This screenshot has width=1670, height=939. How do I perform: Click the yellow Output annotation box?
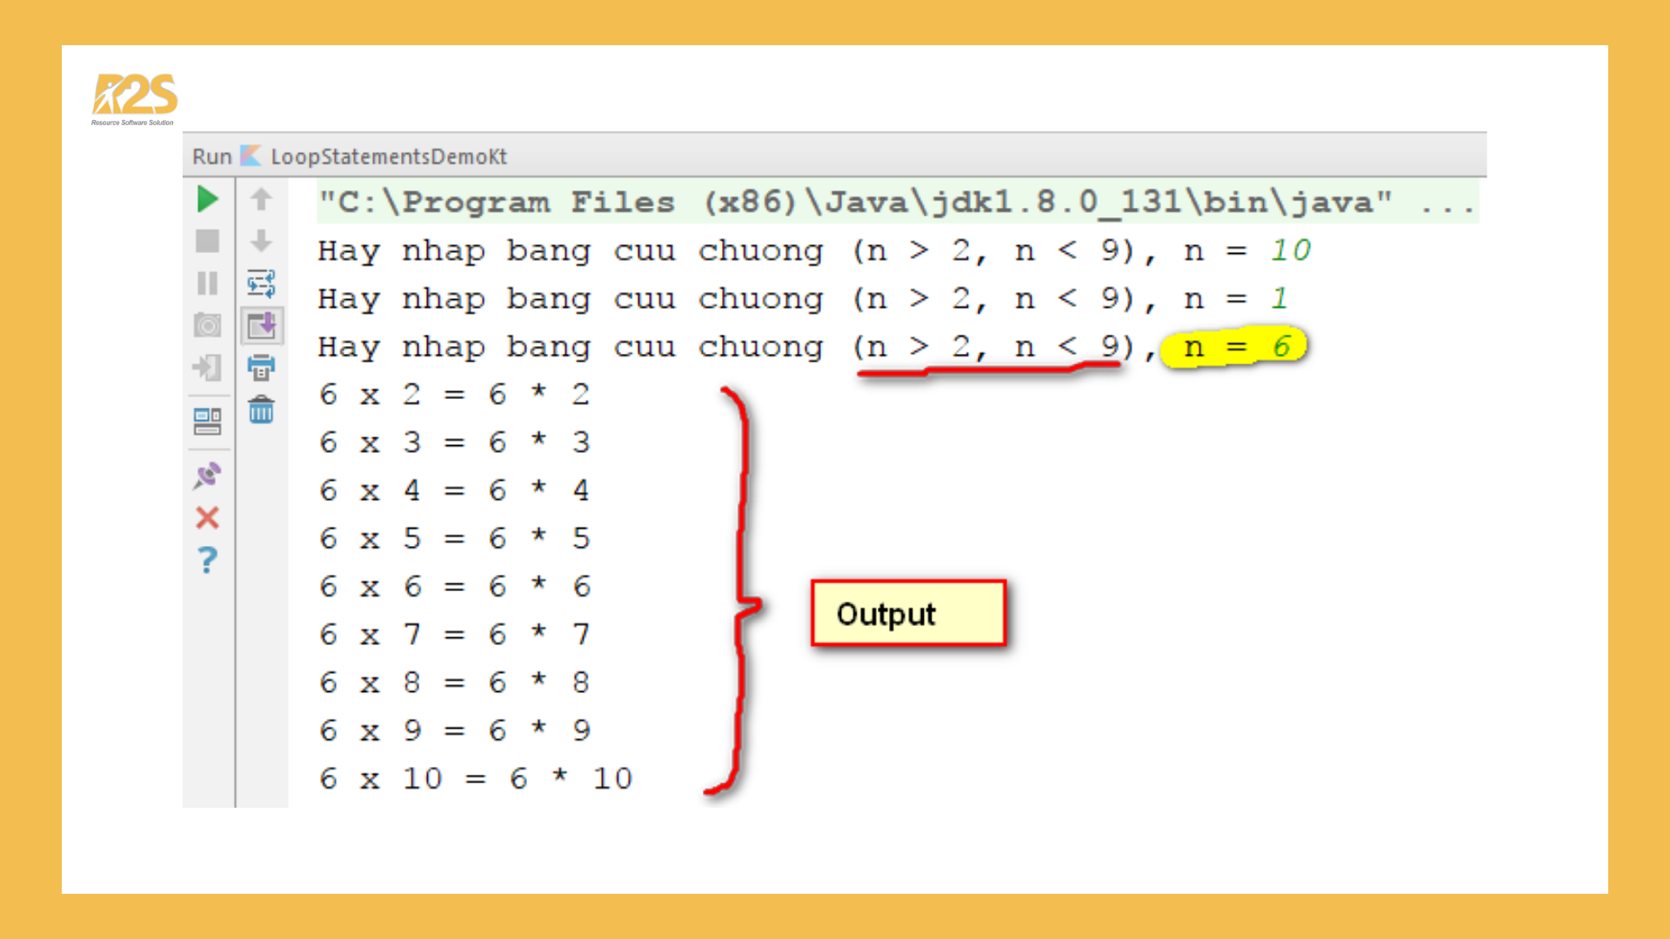tap(908, 614)
